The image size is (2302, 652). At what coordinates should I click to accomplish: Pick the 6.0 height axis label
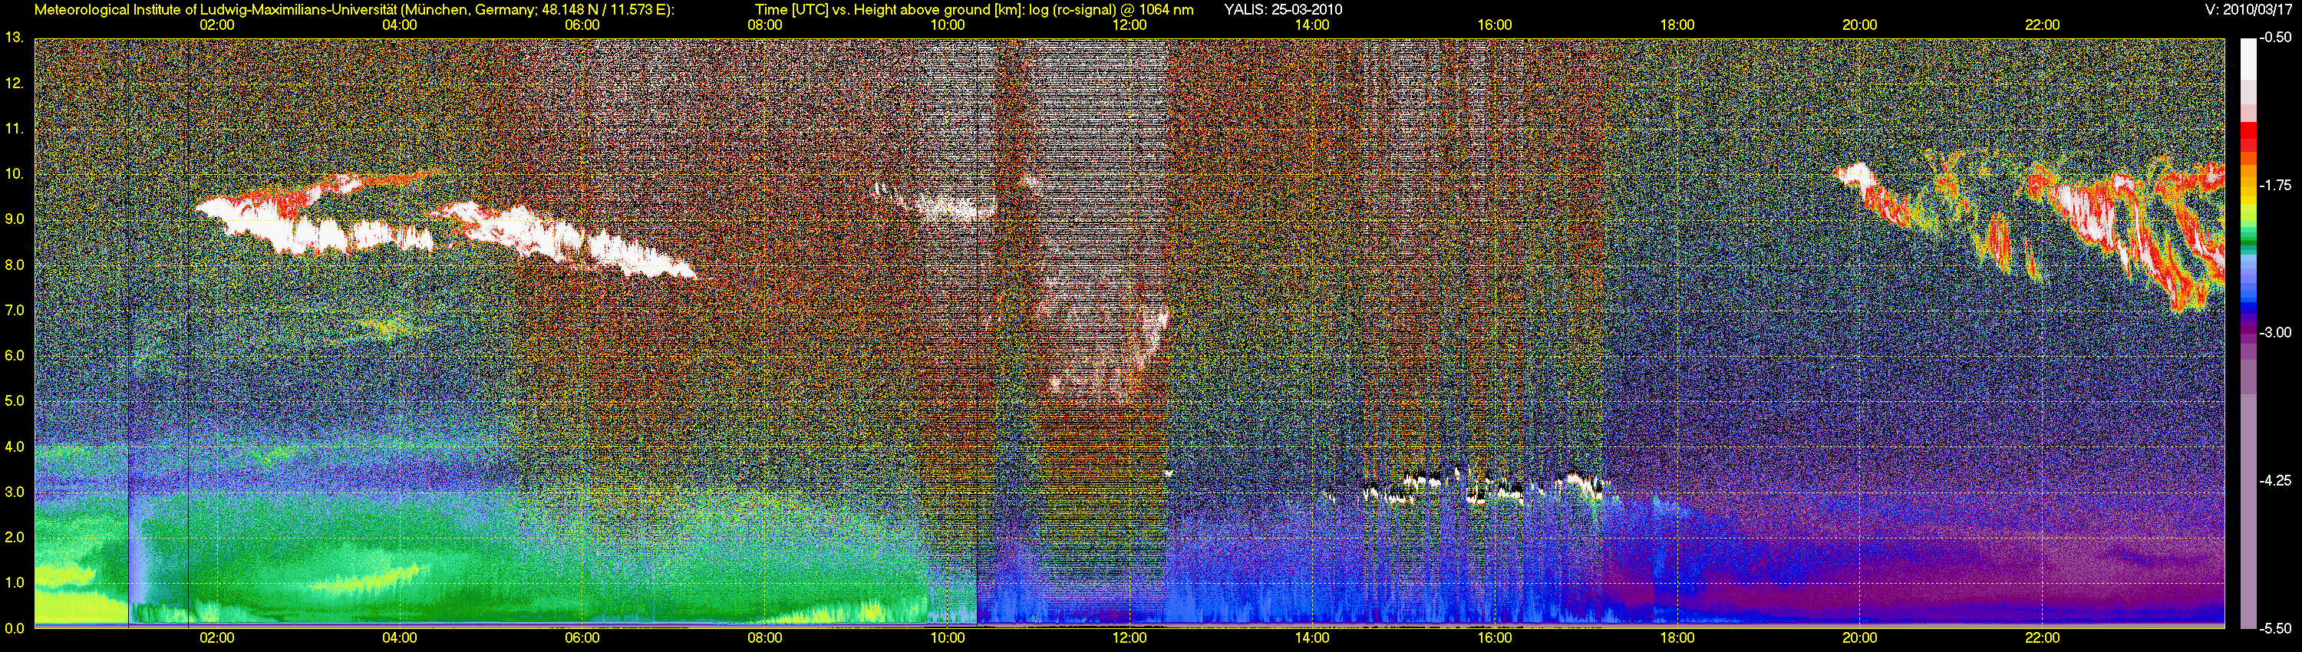(13, 355)
